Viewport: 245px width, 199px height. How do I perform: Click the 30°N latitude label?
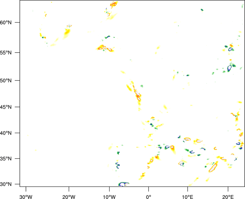6,184
